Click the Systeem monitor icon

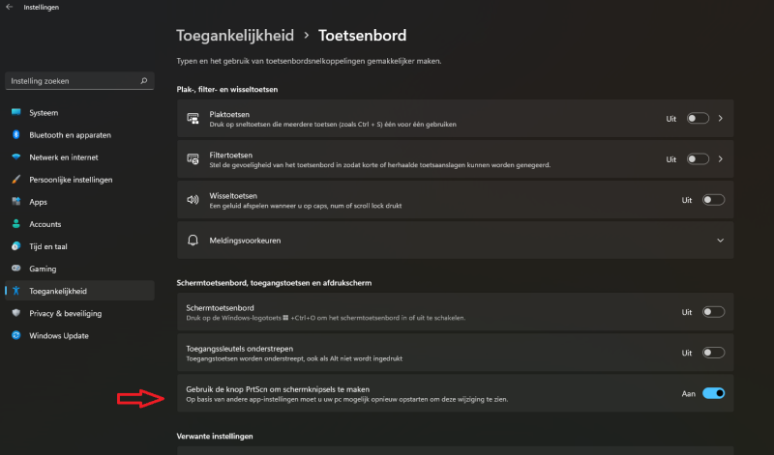[16, 112]
